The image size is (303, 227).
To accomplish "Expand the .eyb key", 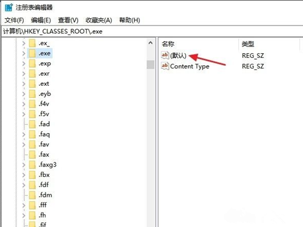I will tap(24, 94).
